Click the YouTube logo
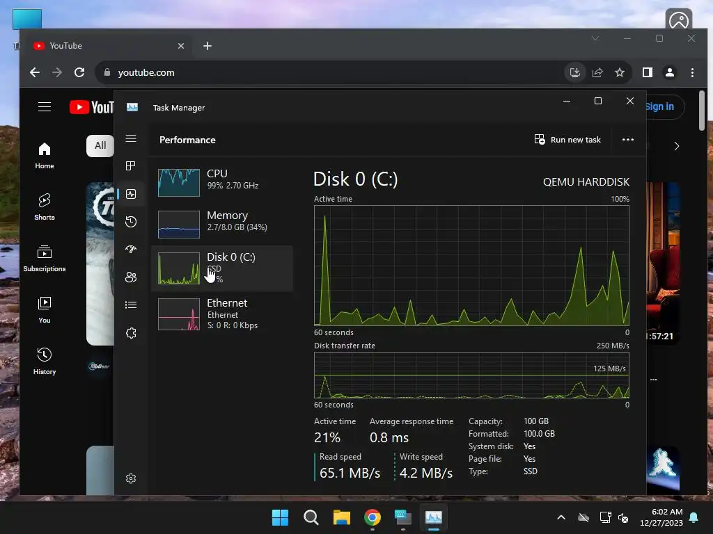The image size is (713, 534). [x=91, y=107]
